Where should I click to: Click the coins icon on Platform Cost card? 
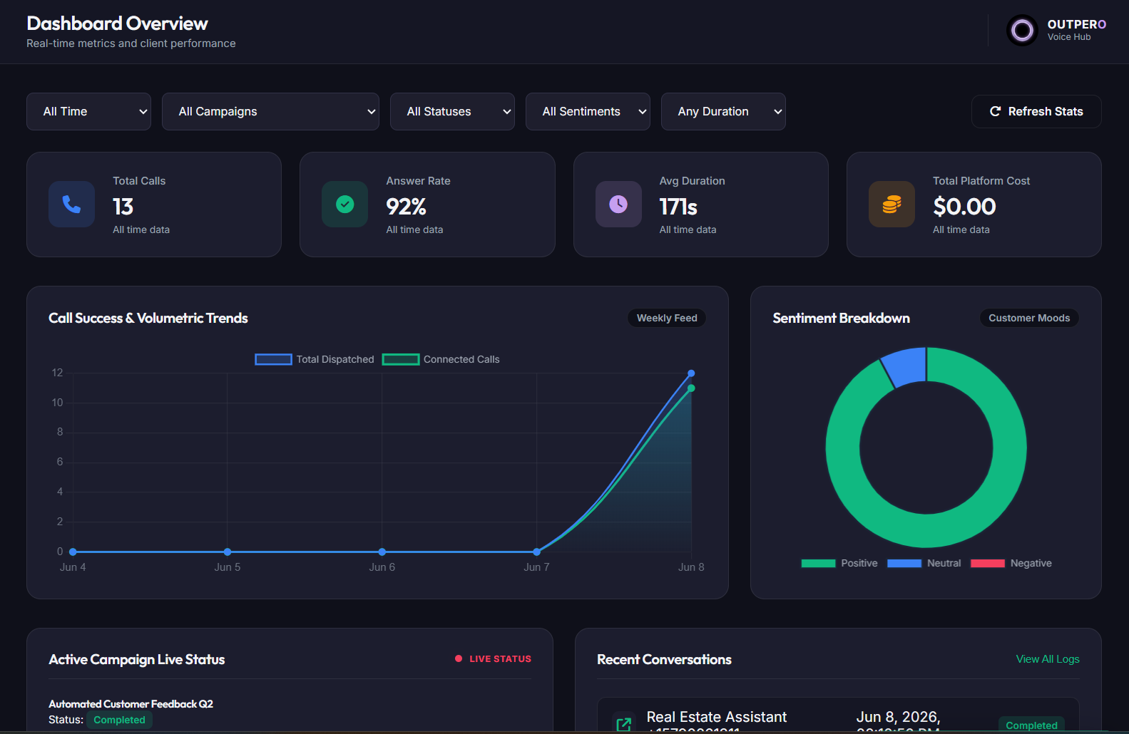pyautogui.click(x=892, y=205)
